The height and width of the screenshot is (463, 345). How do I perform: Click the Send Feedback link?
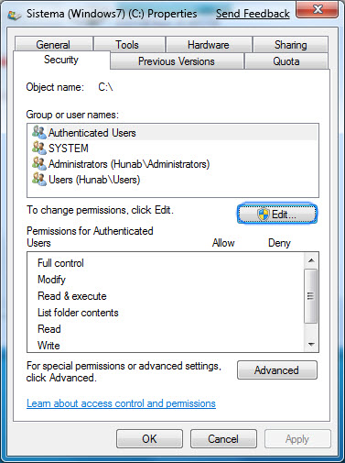[x=253, y=14]
